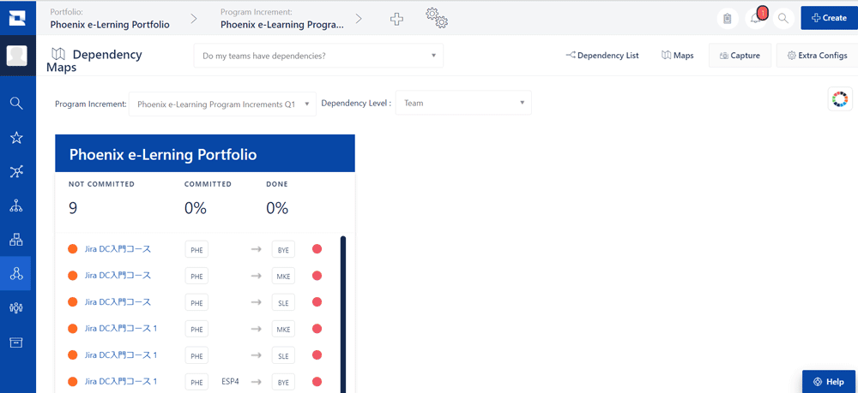Click the MKE team tag in second row
Screen dimensions: 858x393
[x=283, y=276]
